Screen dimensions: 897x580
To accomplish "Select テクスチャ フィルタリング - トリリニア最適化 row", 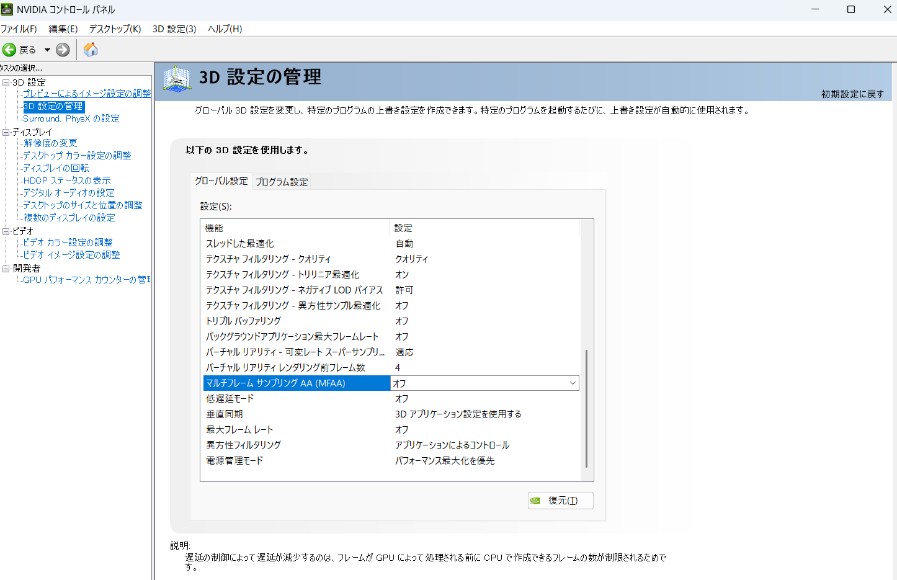I will click(x=391, y=275).
